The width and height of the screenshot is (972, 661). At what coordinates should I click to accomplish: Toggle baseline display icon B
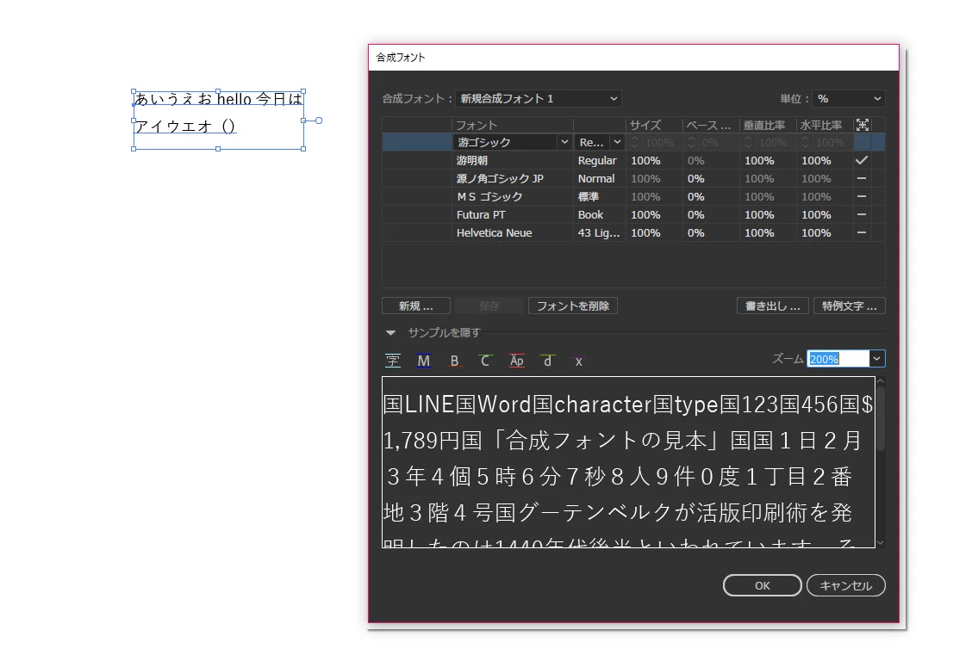(x=454, y=361)
